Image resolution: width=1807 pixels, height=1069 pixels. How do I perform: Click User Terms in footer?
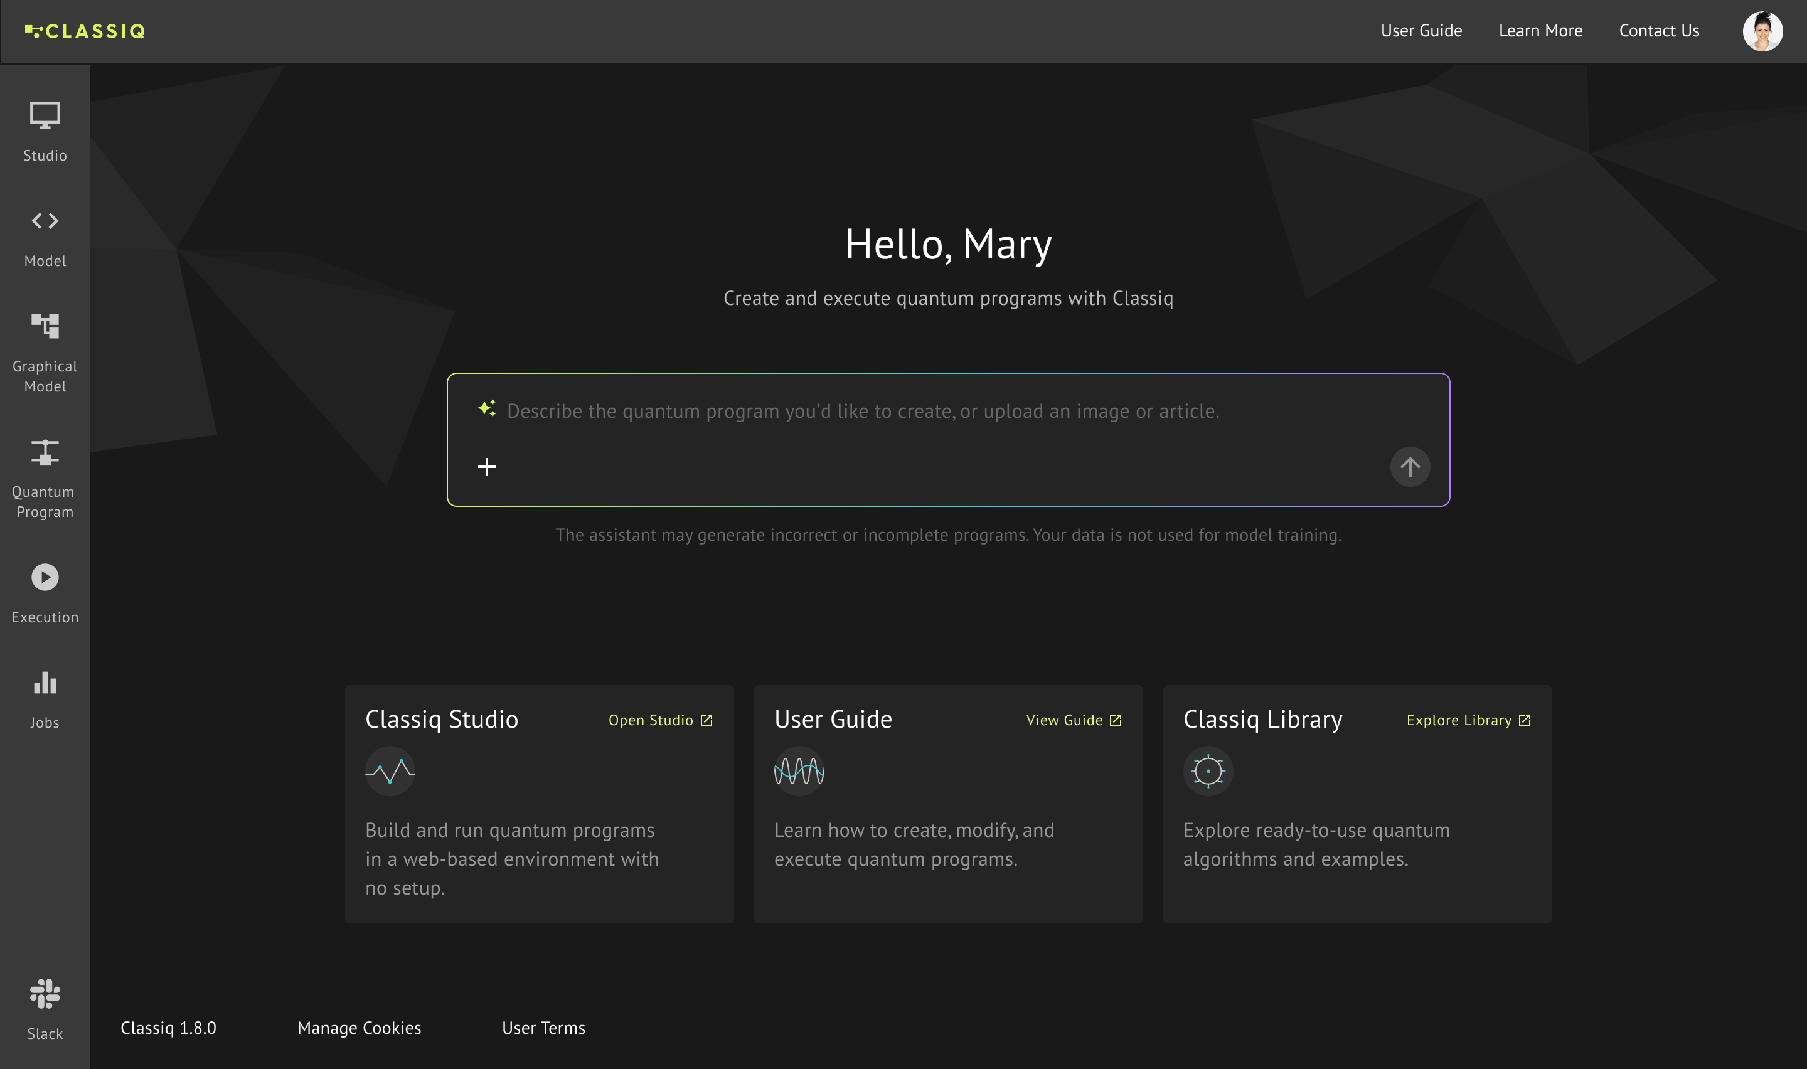point(544,1028)
